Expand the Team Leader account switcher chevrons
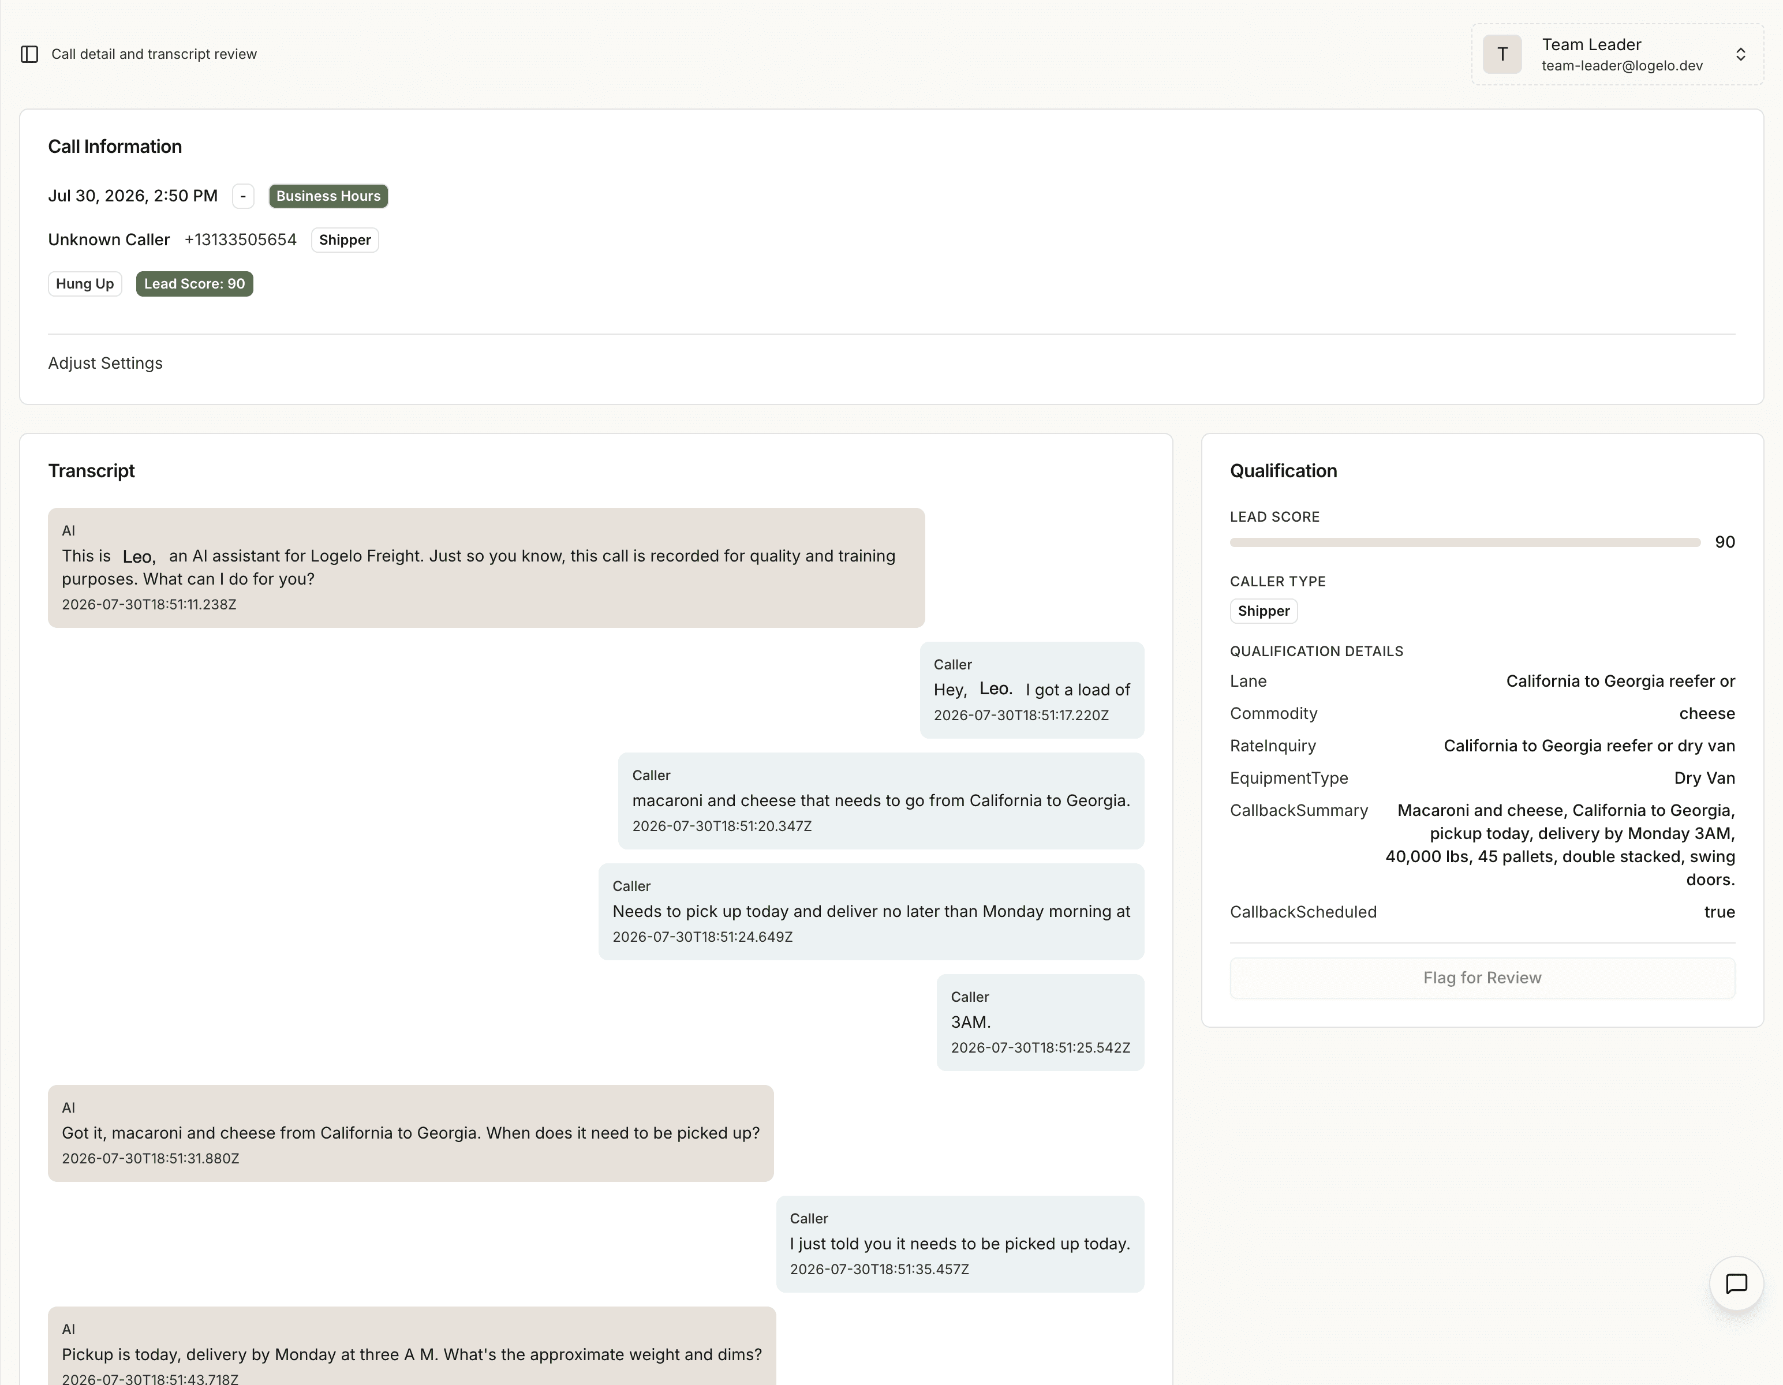The width and height of the screenshot is (1783, 1385). point(1740,55)
